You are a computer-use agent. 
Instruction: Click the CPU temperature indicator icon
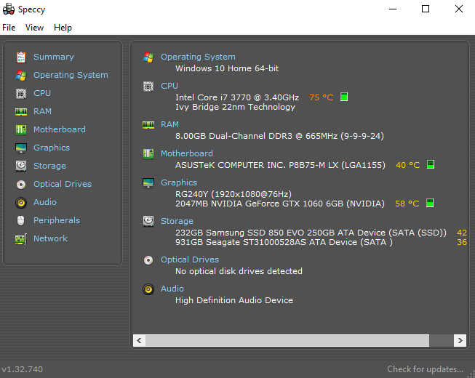point(344,97)
